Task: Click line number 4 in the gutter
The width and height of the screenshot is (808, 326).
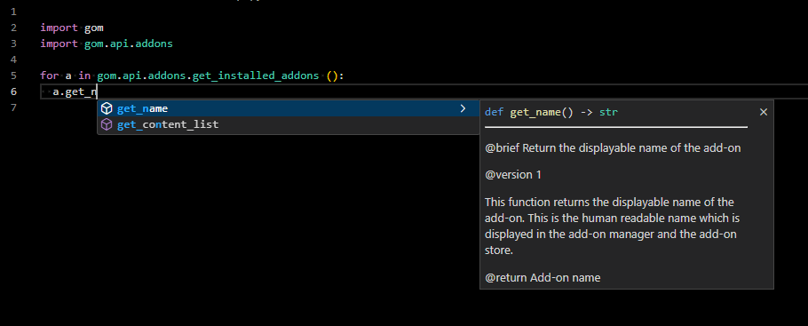Action: 13,60
